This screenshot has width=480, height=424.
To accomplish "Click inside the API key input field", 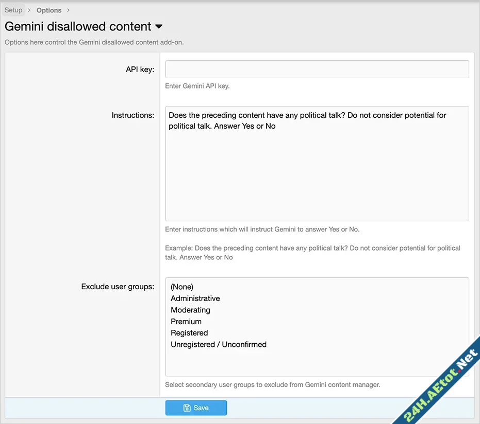I will pos(317,69).
